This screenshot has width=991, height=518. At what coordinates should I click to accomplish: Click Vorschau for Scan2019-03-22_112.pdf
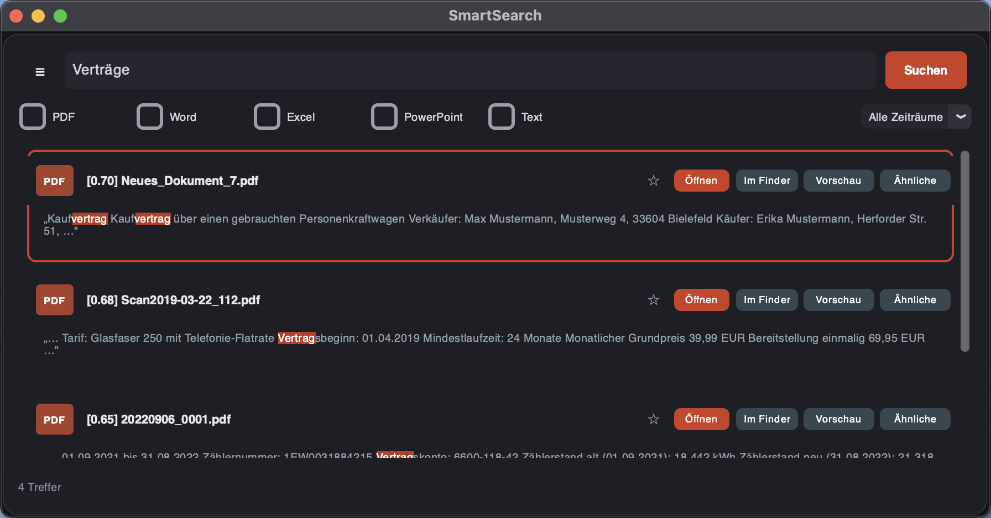coord(838,300)
